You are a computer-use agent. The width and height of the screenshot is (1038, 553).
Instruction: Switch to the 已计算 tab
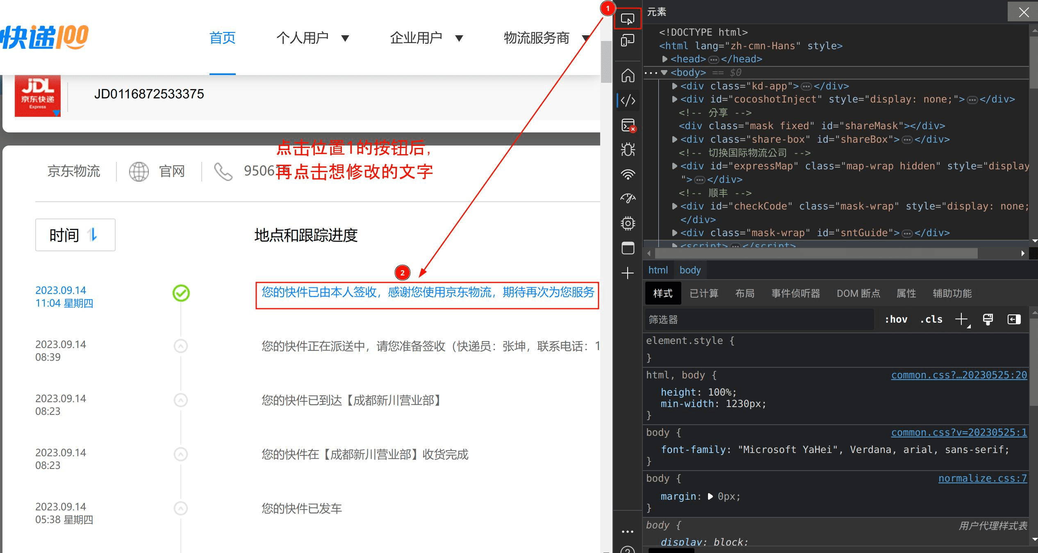704,294
